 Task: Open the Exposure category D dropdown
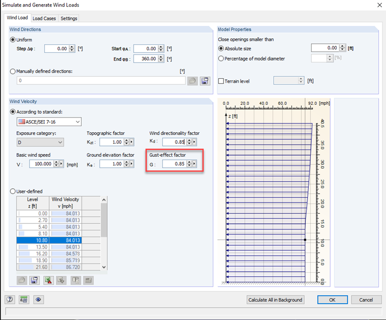[40, 142]
